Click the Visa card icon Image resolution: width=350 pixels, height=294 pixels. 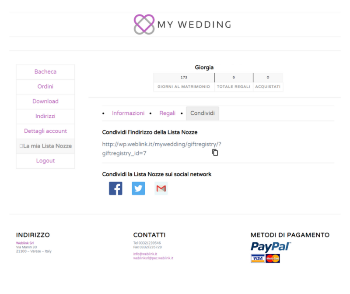tap(258, 259)
